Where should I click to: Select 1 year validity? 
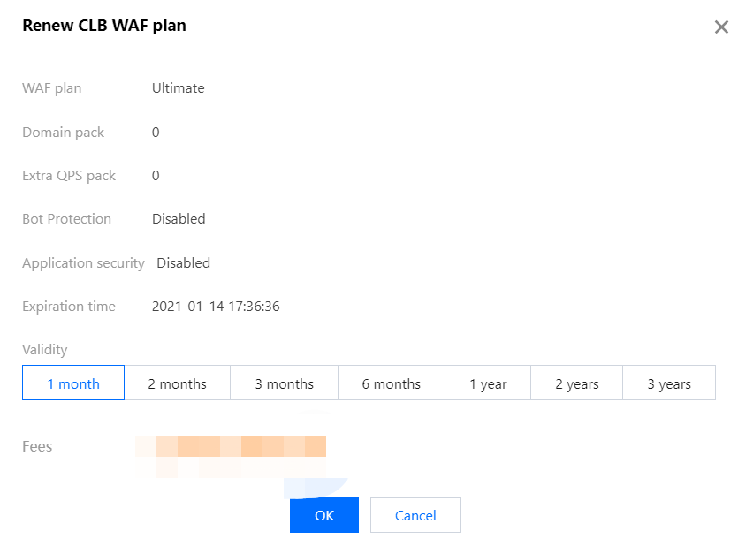pyautogui.click(x=488, y=383)
